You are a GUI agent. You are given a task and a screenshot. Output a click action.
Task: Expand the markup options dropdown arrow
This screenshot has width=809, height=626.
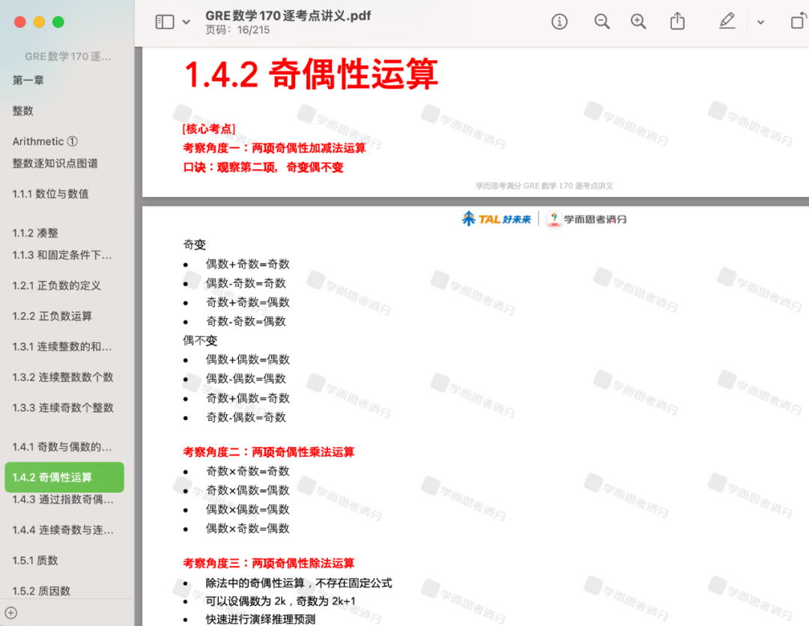[760, 22]
